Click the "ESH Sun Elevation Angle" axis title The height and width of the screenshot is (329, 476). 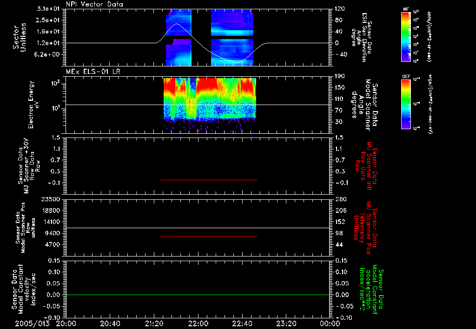pyautogui.click(x=361, y=37)
